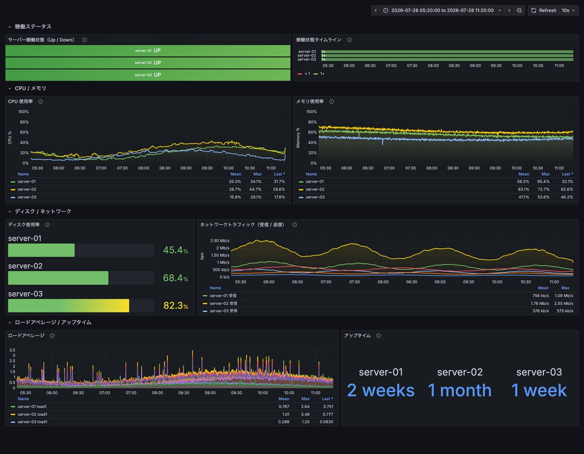Viewport: 584px width, 454px height.
Task: Click the Refresh dashboard button
Action: point(543,11)
